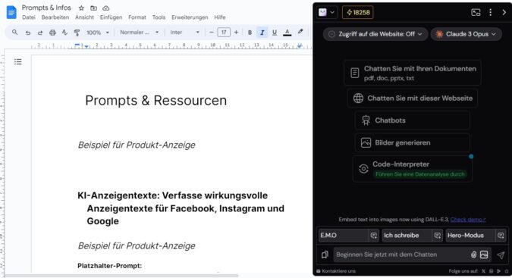The height and width of the screenshot is (278, 512).
Task: Collapse the sidebar with right chevron
Action: (504, 12)
